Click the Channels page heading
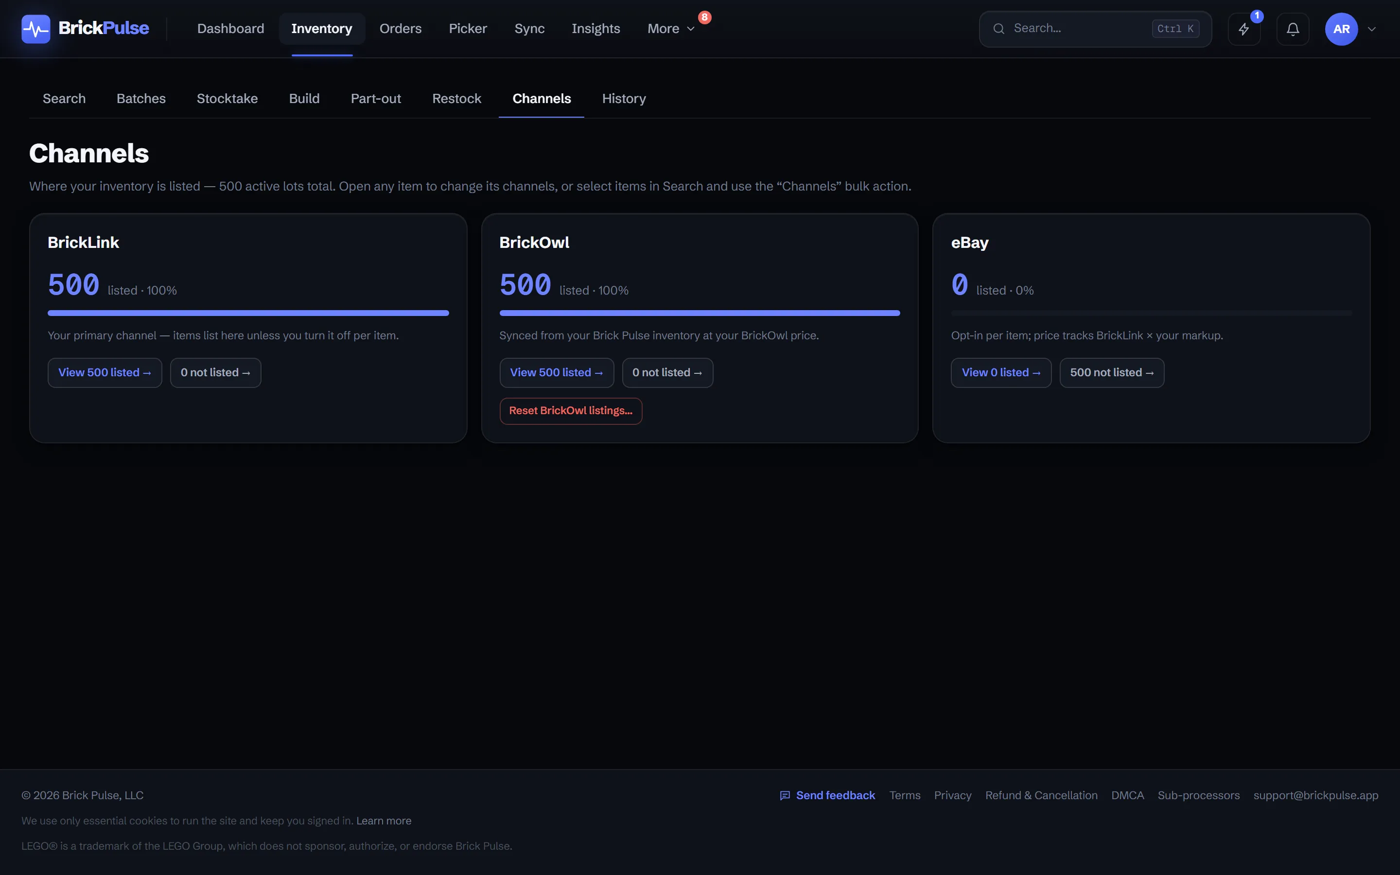Image resolution: width=1400 pixels, height=875 pixels. 89,153
